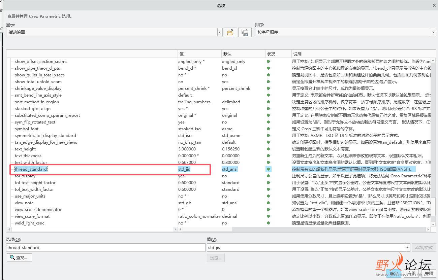
Task: Open configuration file folder icon
Action: click(230, 32)
